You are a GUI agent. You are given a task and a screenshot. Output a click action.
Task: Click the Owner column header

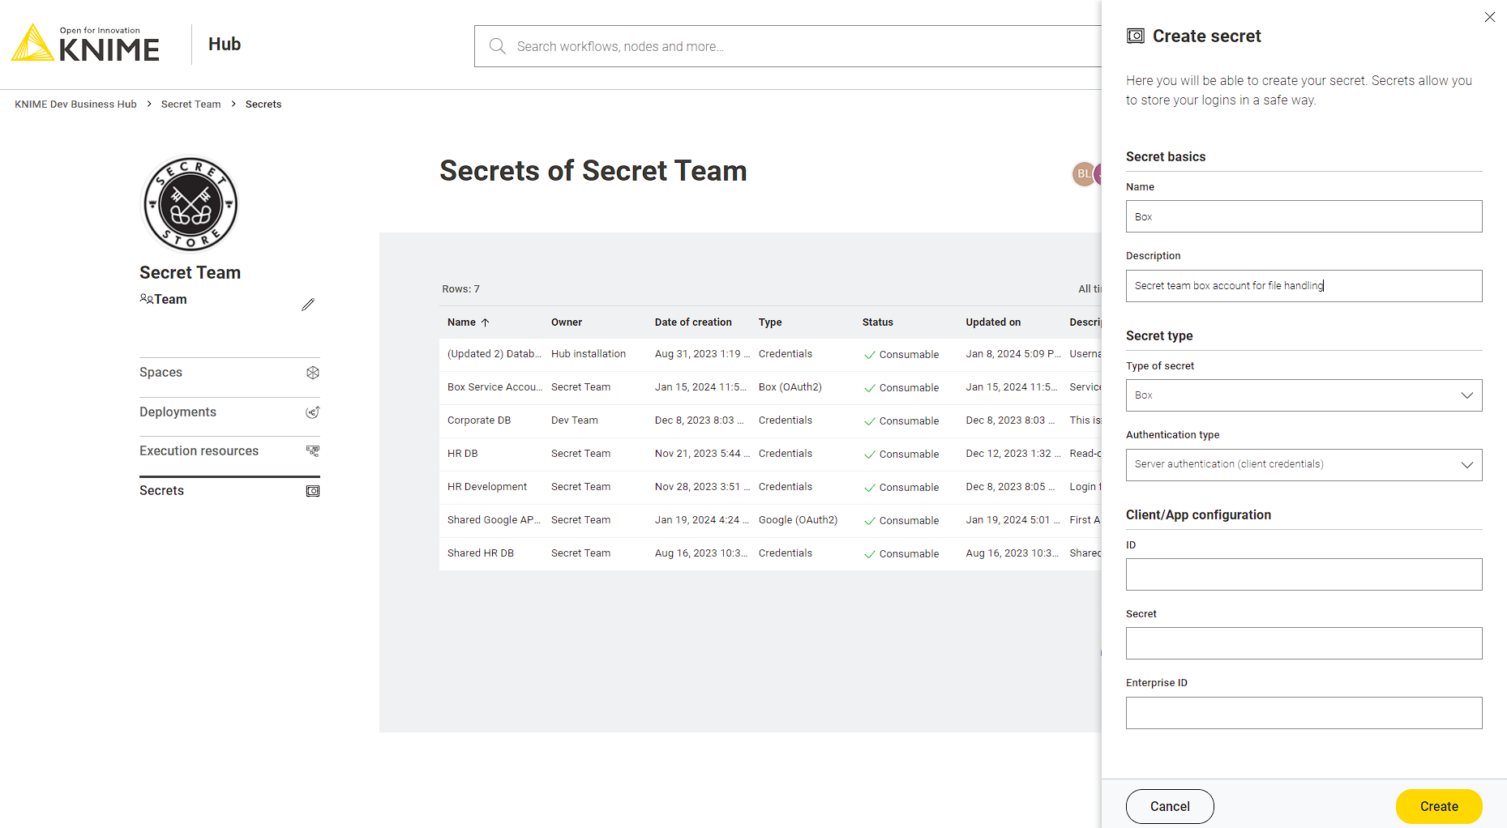pyautogui.click(x=567, y=322)
